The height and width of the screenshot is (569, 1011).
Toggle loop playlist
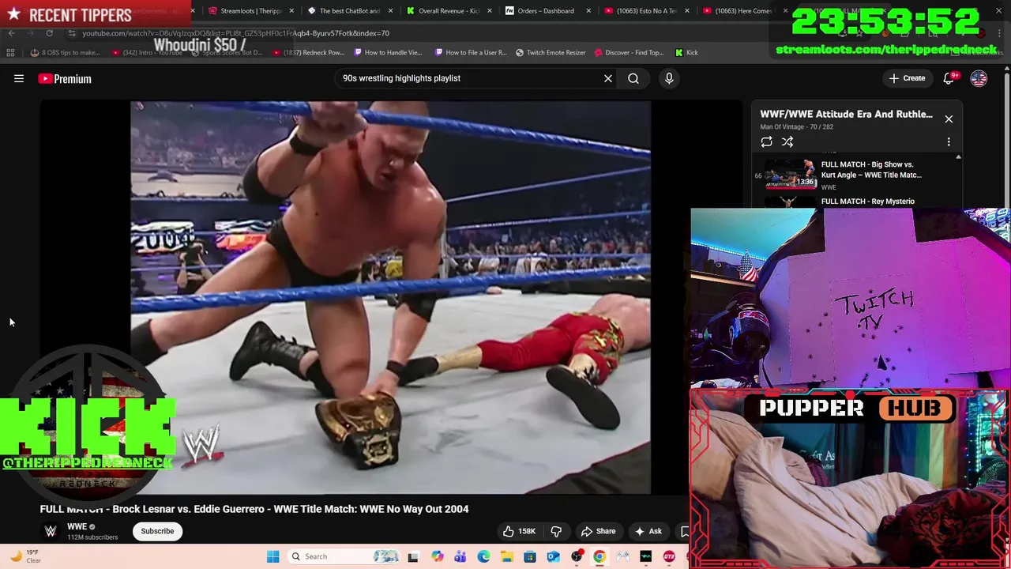click(766, 141)
